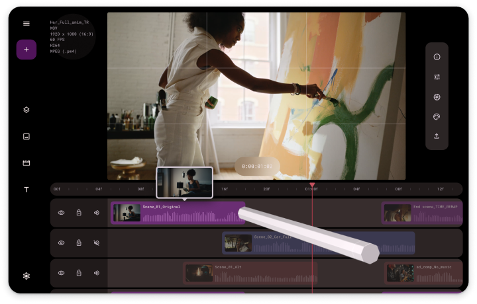The image size is (477, 304).
Task: Hide the Scene_01_Alt track
Action: [x=61, y=273]
